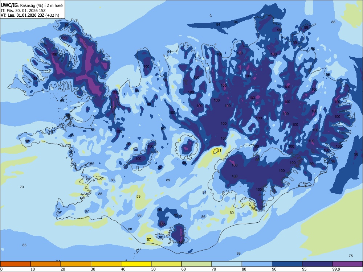
Task: Click the valid time 'Lau. 31.01.2026 23Z'
Action: pos(26,15)
